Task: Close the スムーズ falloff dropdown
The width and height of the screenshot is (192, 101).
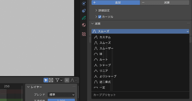Action: (140, 31)
